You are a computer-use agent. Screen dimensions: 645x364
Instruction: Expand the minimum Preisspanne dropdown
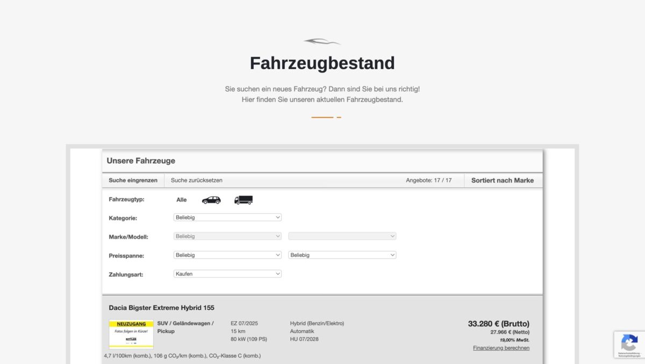tap(227, 255)
